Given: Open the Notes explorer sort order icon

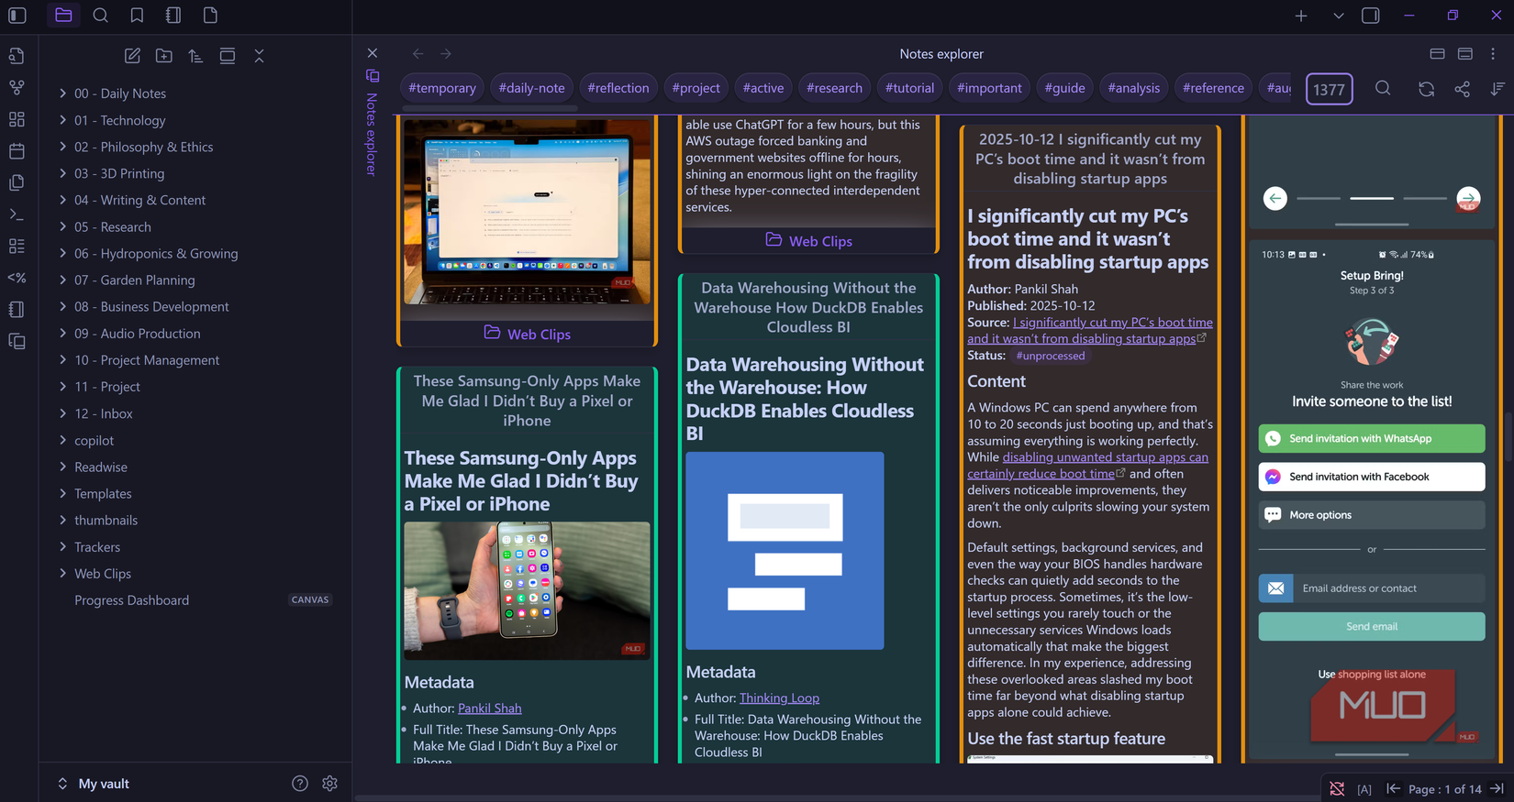Looking at the screenshot, I should (x=1497, y=89).
